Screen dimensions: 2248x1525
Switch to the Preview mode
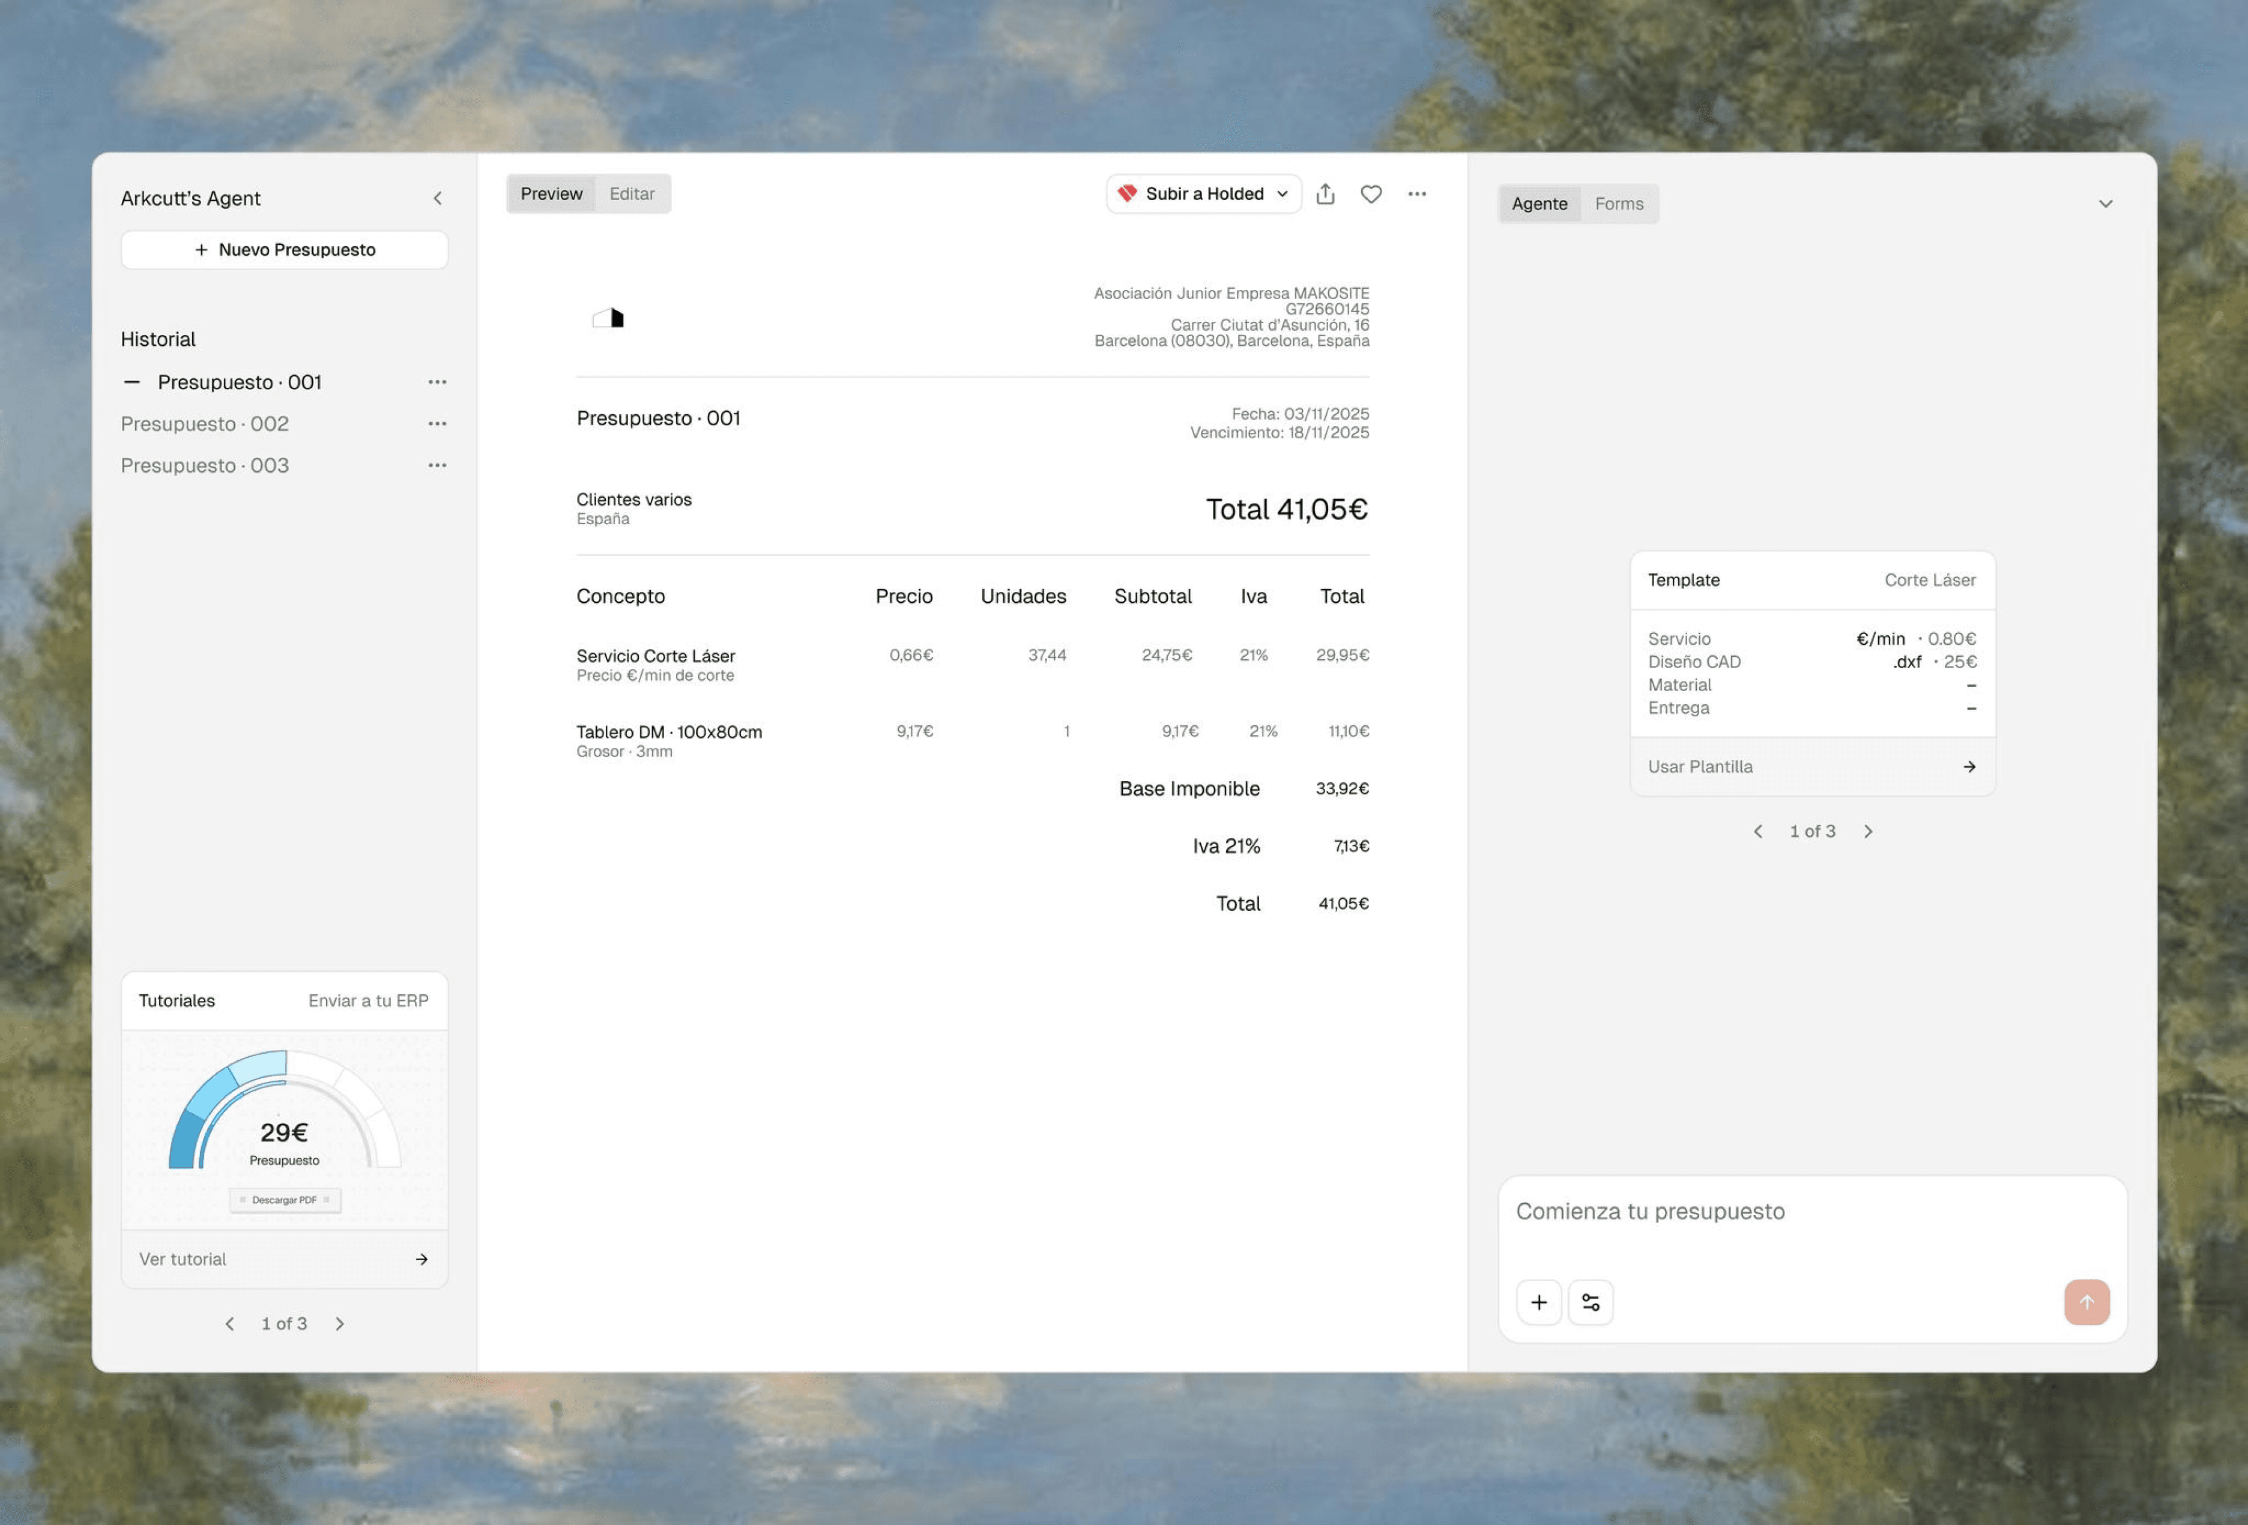[551, 195]
